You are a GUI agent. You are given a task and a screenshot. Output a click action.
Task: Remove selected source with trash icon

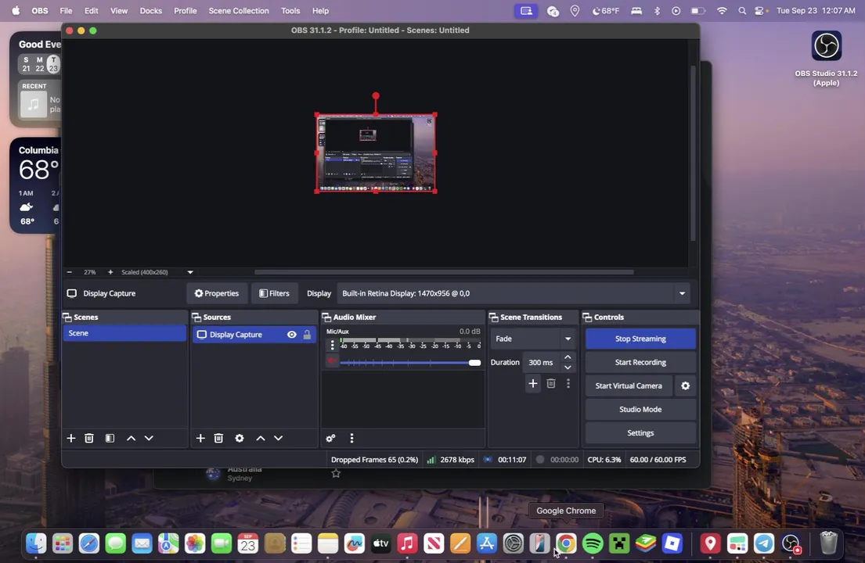[218, 438]
